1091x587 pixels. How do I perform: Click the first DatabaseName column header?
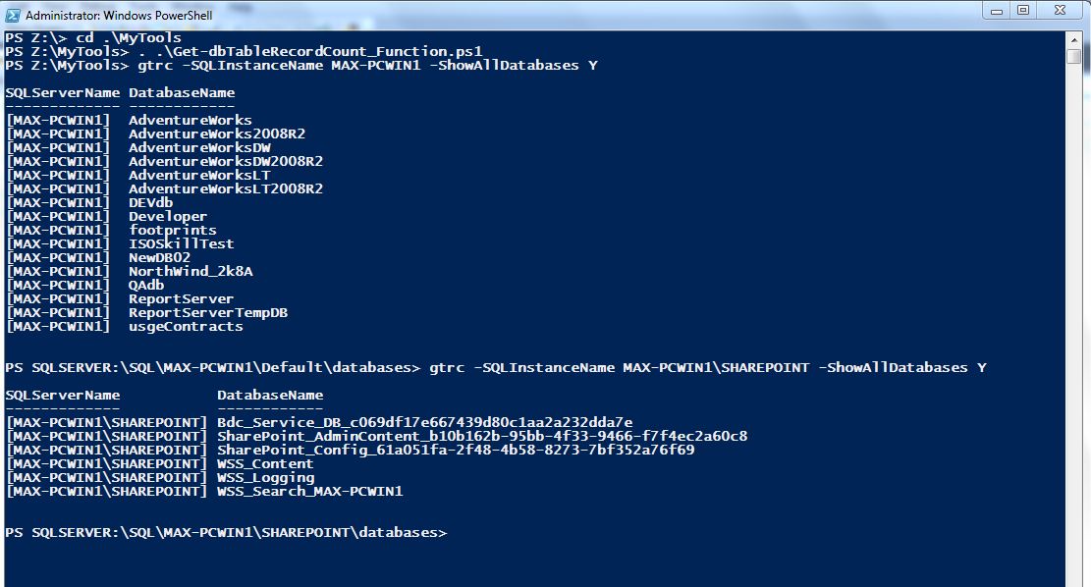[182, 92]
